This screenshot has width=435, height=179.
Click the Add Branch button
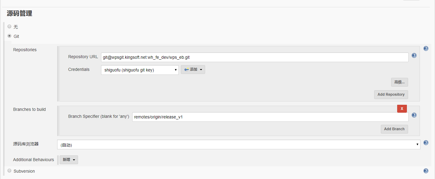[x=394, y=129]
